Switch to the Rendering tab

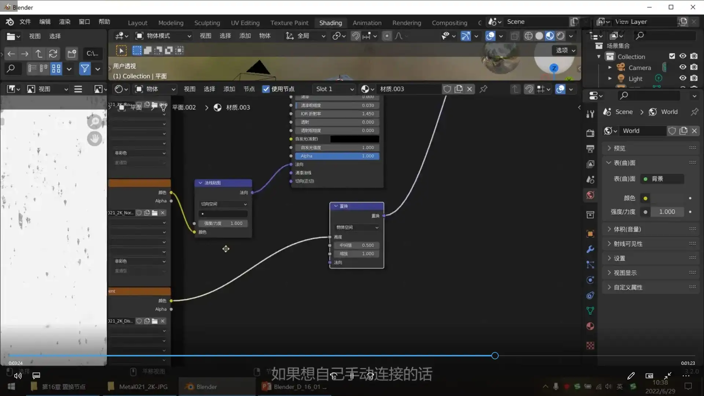point(407,22)
